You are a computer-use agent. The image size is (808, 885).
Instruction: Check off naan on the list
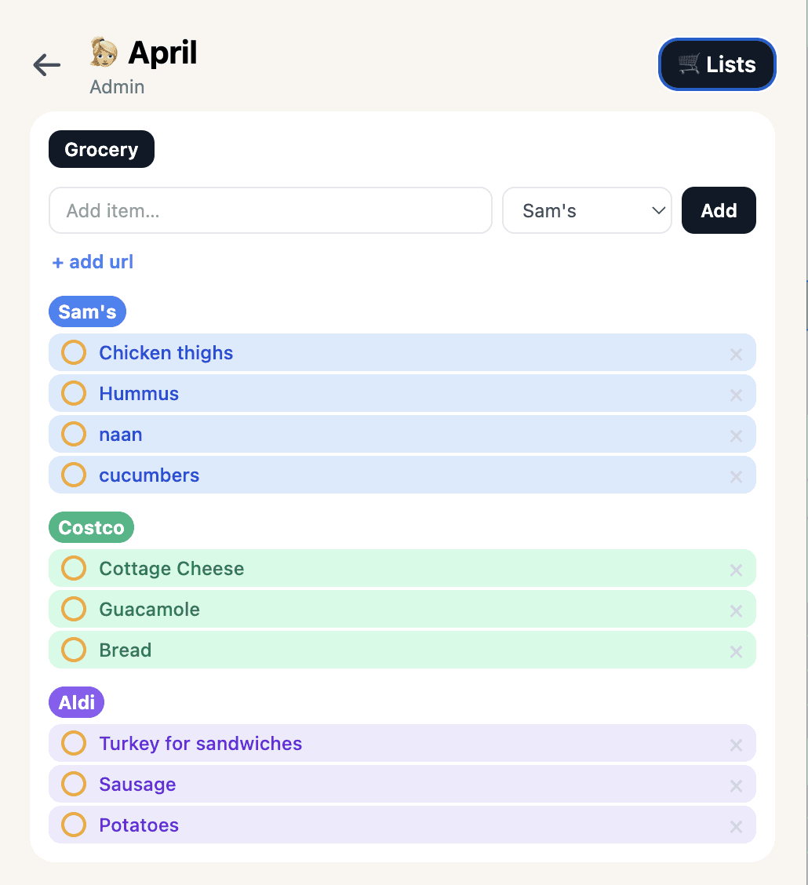(x=73, y=433)
